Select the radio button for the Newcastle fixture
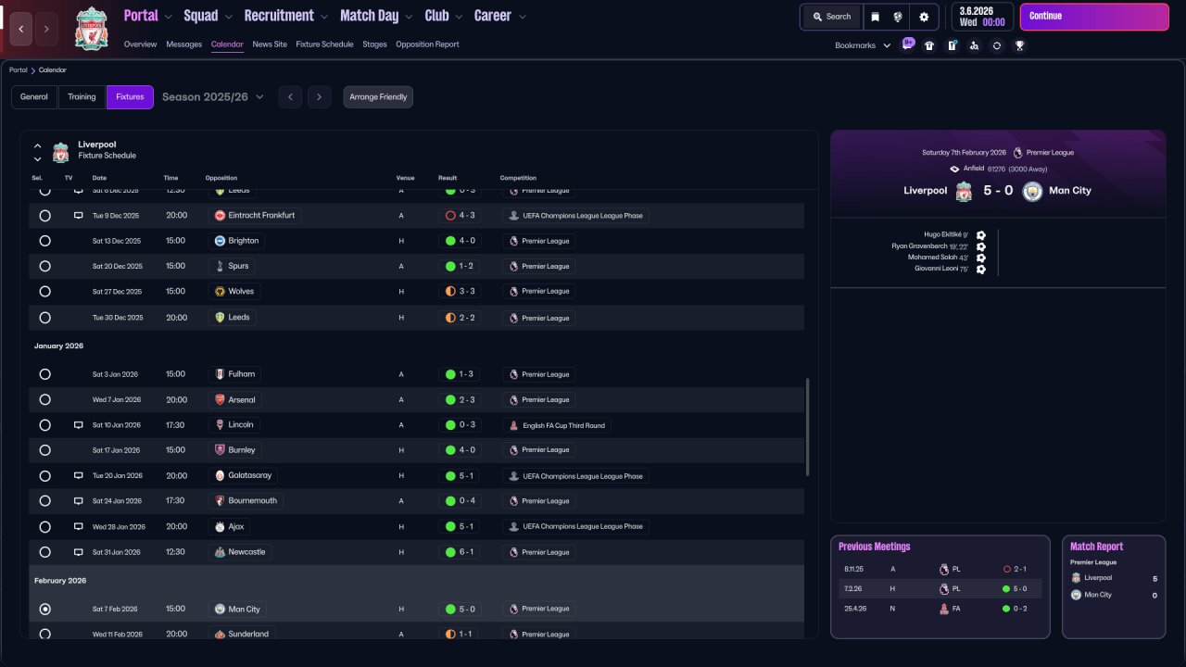The height and width of the screenshot is (667, 1186). [44, 552]
